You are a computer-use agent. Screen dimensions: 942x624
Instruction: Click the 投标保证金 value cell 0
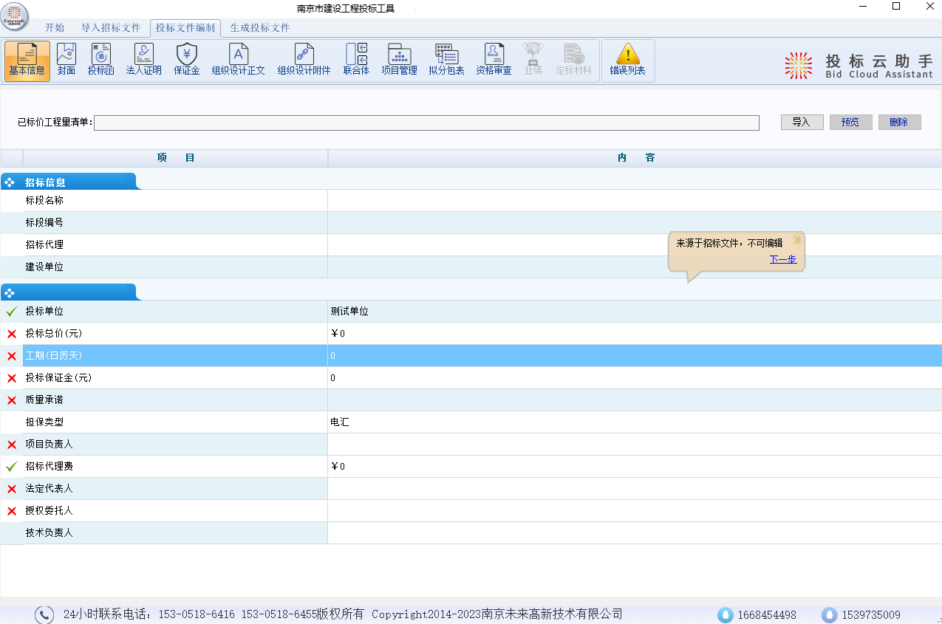click(635, 378)
